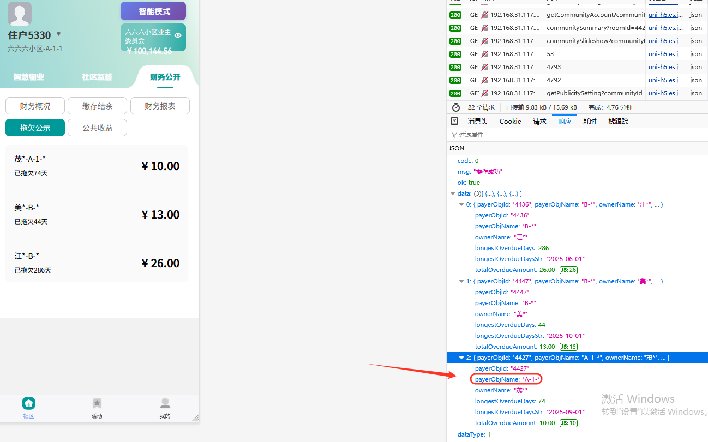Collapse JSON item 0 with payerObjId 4436

pyautogui.click(x=461, y=204)
